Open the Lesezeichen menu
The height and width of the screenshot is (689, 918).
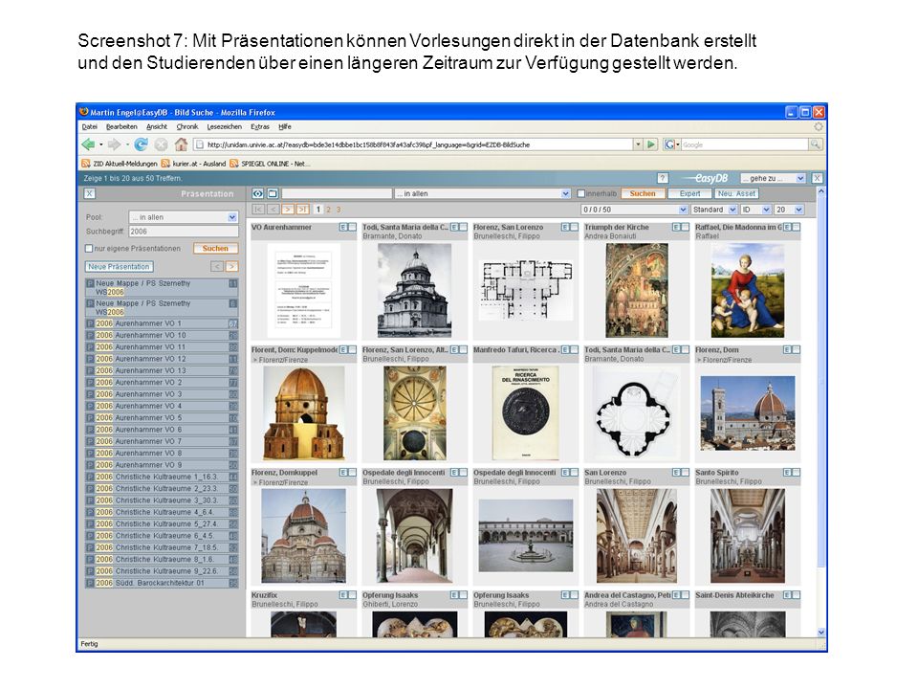(x=224, y=126)
